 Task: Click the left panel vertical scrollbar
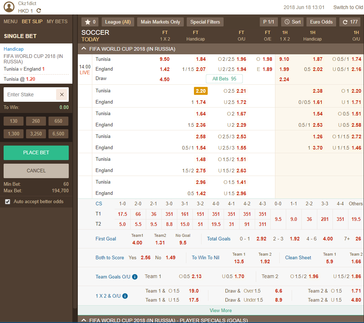coord(75,161)
